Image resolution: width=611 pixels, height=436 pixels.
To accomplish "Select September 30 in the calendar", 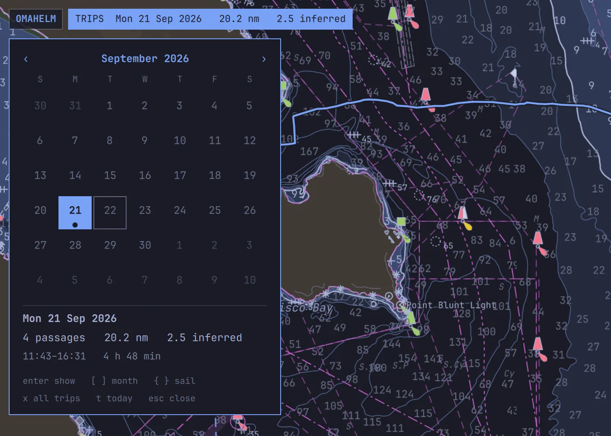I will 145,245.
